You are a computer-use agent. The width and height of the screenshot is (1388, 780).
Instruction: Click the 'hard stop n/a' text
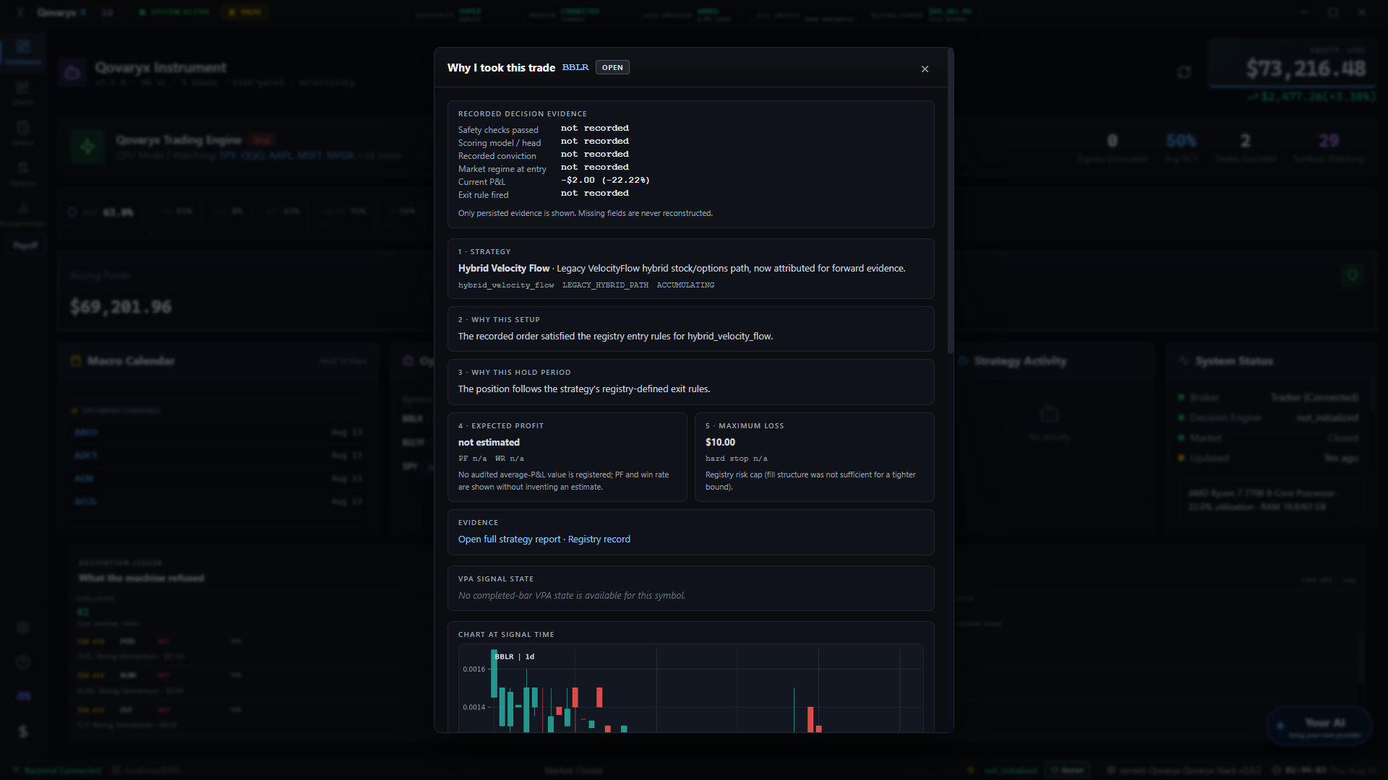737,459
